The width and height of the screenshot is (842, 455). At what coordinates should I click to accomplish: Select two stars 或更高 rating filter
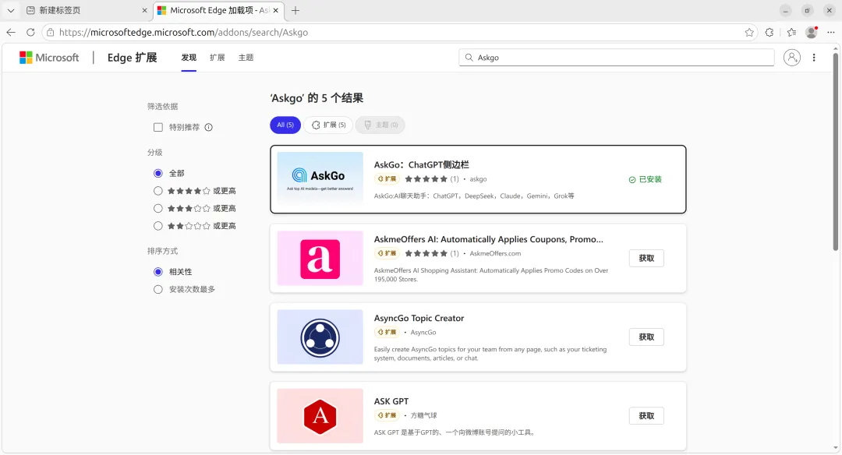(x=157, y=226)
